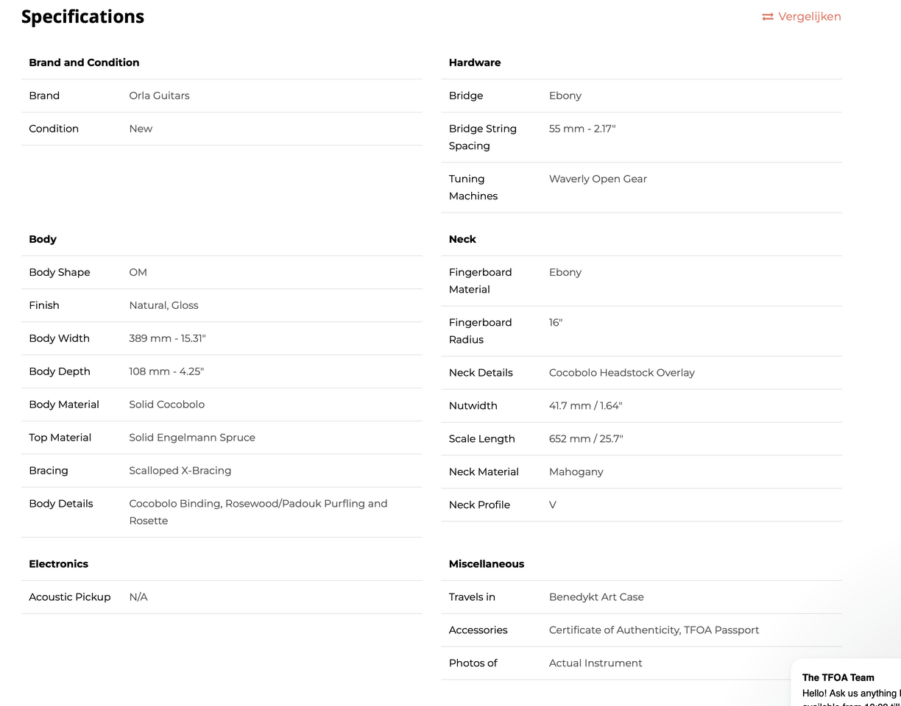
Task: Click the 'Neck Material' label
Action: 484,472
